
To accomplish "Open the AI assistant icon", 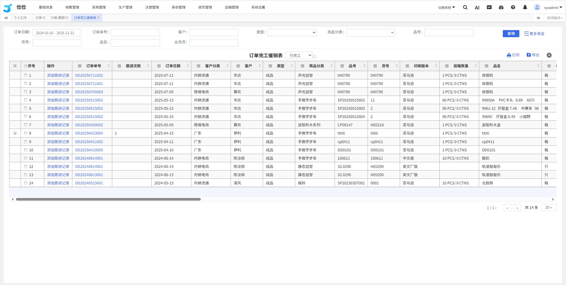I will tap(477, 8).
